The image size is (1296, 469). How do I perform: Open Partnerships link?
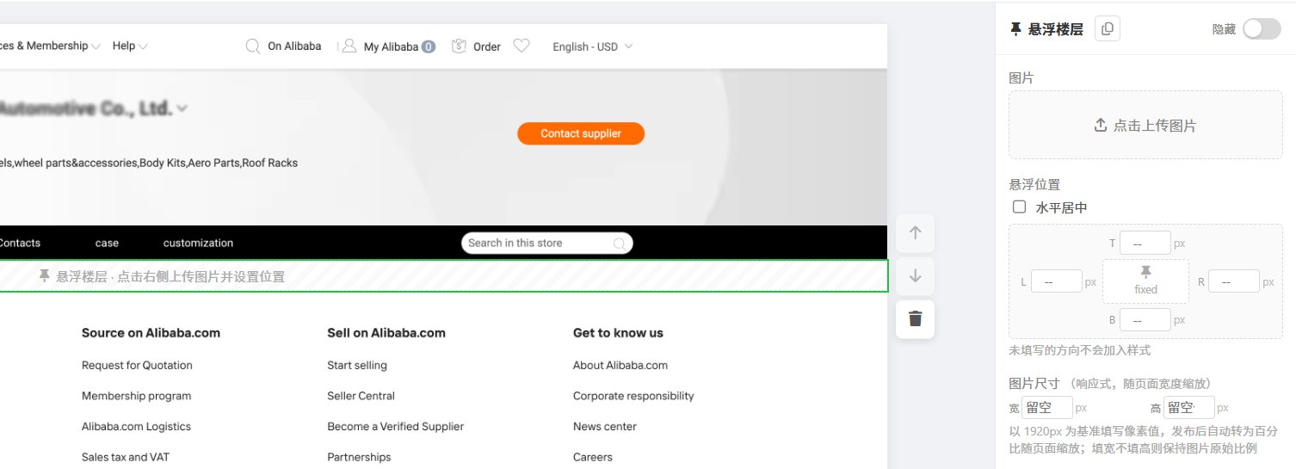point(359,457)
